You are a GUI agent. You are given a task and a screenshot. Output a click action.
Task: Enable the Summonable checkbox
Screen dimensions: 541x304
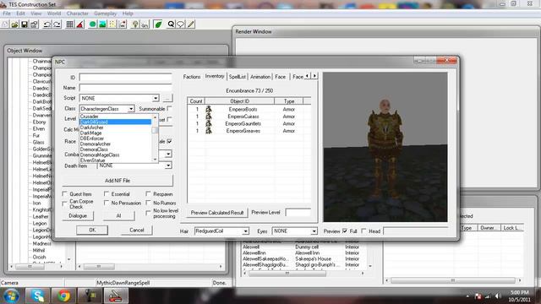tap(169, 109)
